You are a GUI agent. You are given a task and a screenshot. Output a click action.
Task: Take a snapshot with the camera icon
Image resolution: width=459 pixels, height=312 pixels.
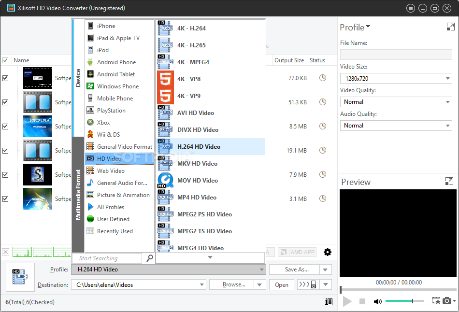[x=447, y=300]
